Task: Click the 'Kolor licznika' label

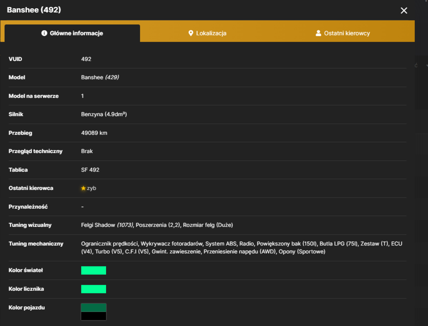Action: (x=26, y=289)
